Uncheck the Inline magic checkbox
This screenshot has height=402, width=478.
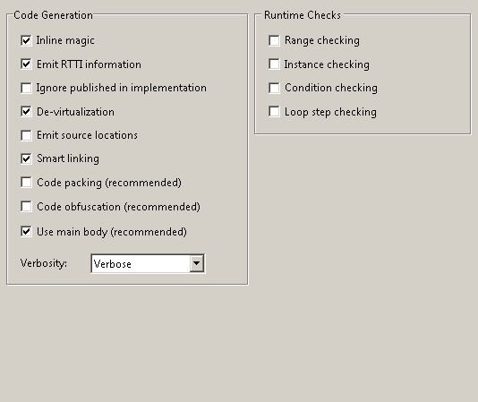26,40
